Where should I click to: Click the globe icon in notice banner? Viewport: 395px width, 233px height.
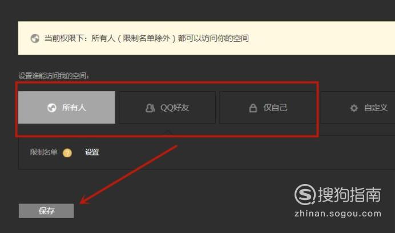[x=35, y=39]
